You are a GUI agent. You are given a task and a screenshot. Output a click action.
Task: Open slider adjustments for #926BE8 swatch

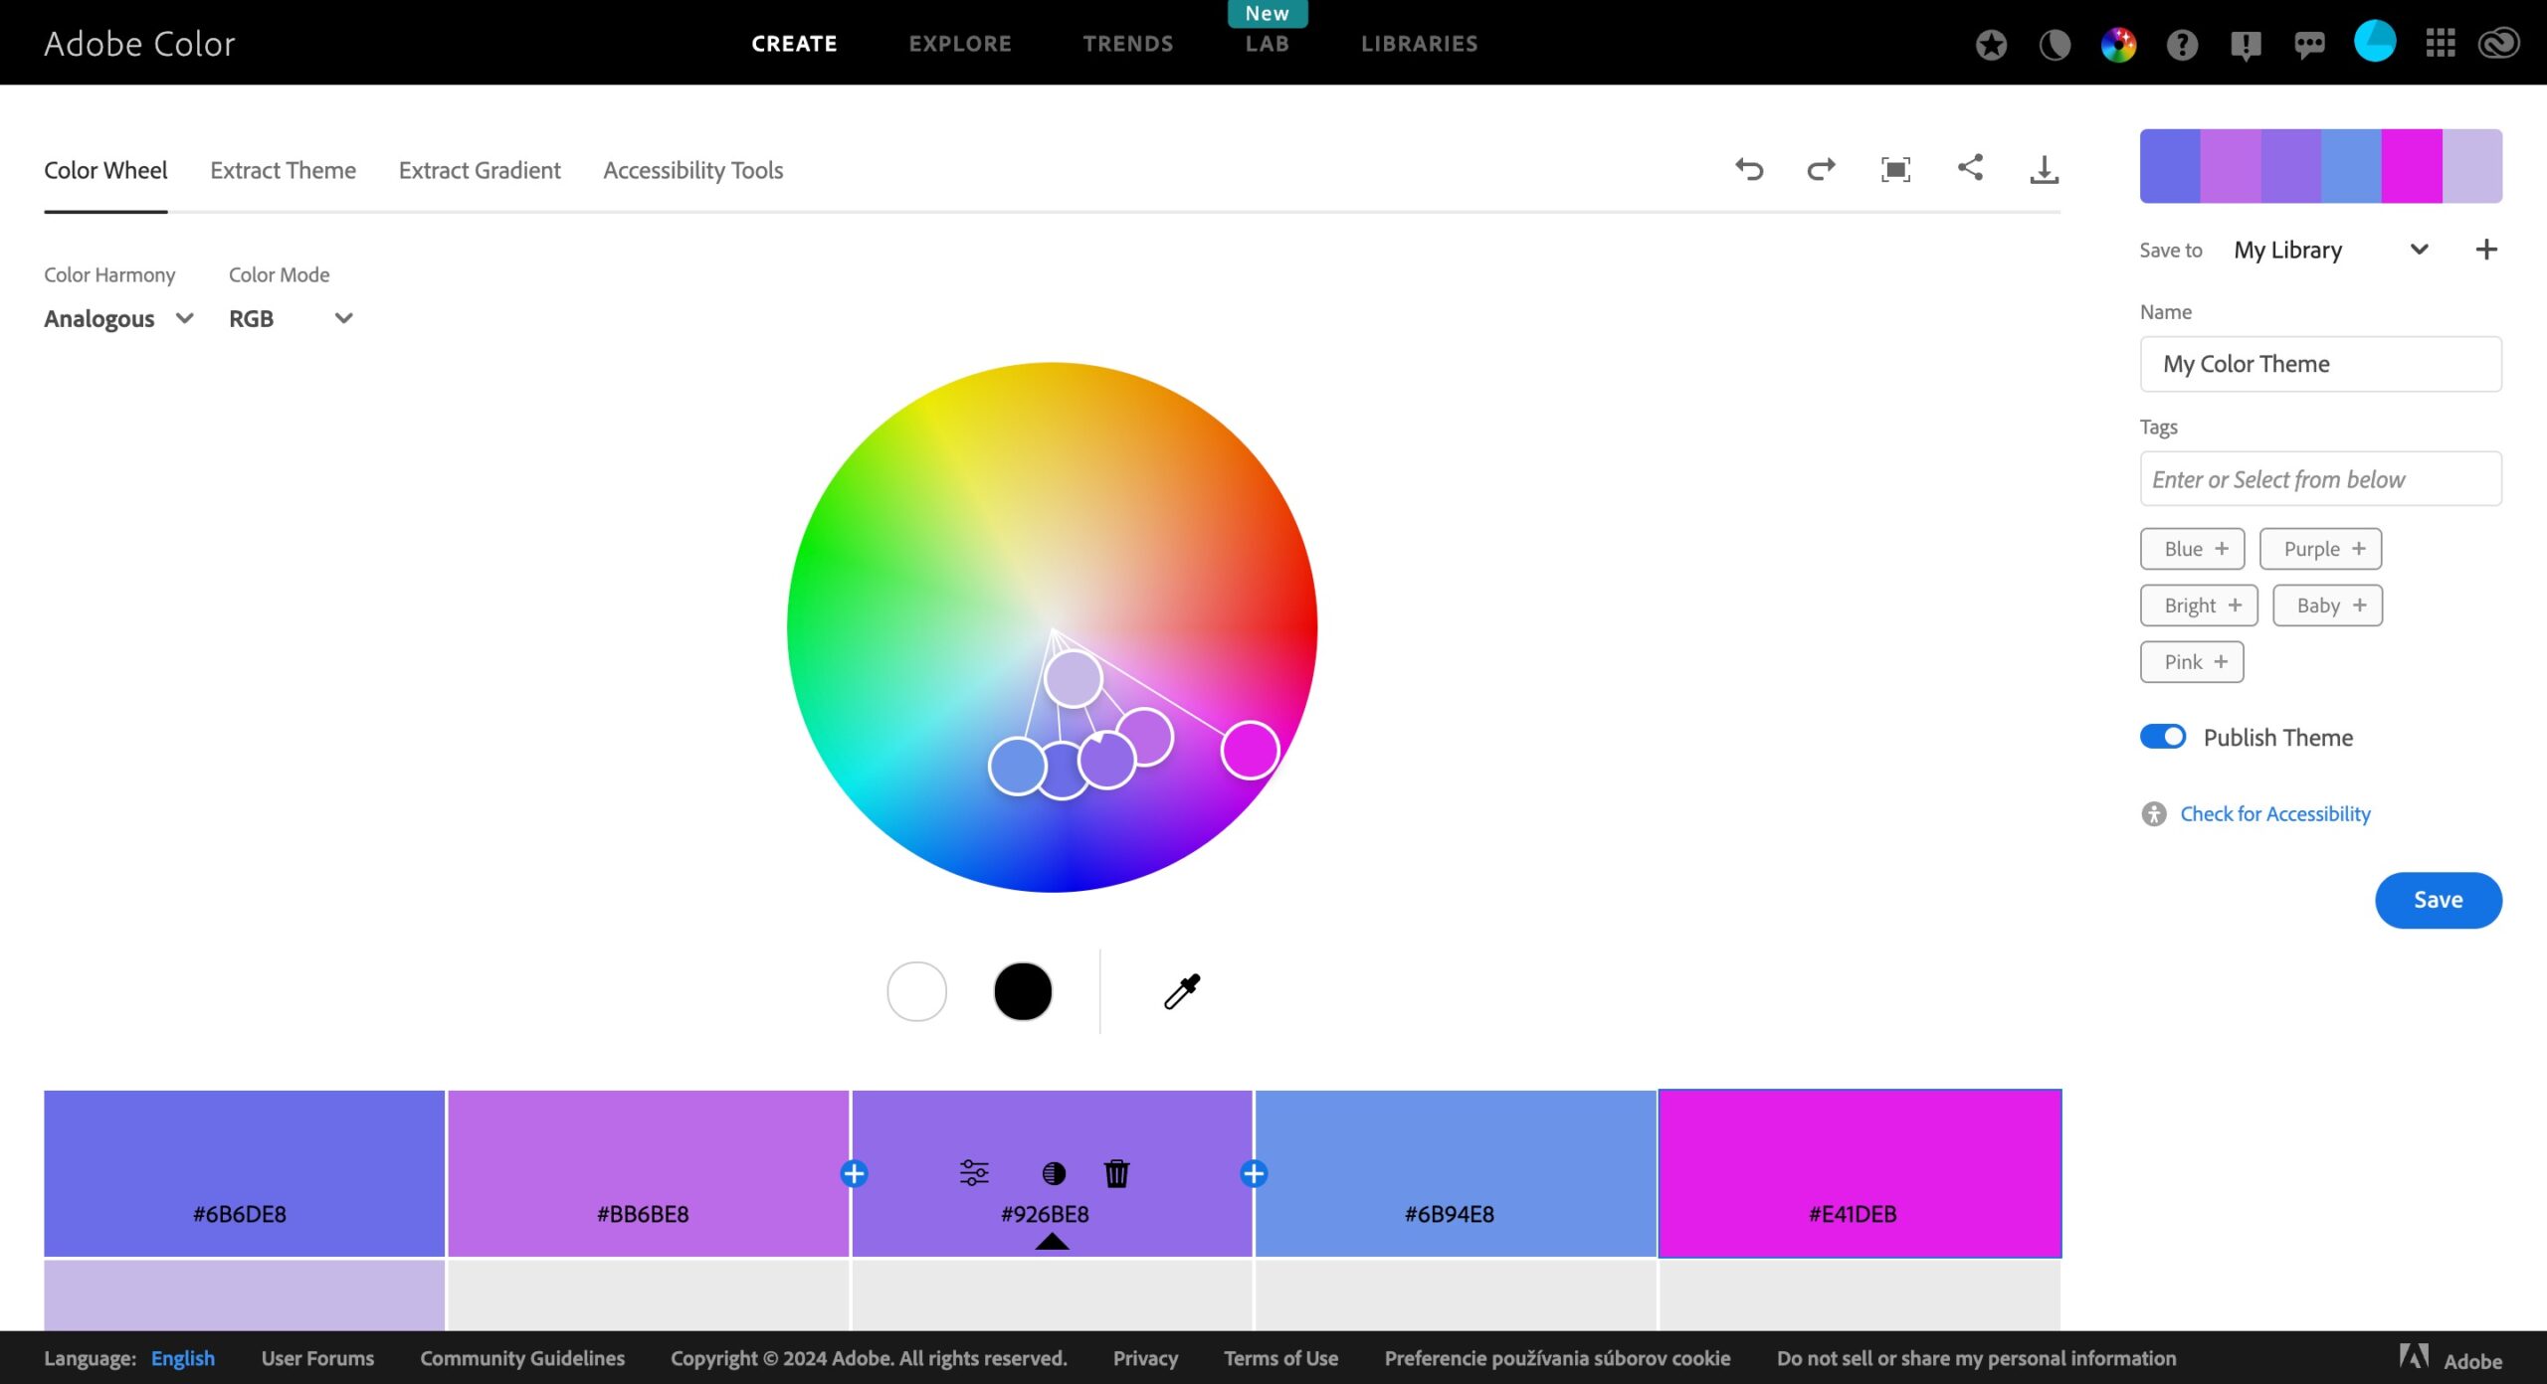pyautogui.click(x=974, y=1173)
